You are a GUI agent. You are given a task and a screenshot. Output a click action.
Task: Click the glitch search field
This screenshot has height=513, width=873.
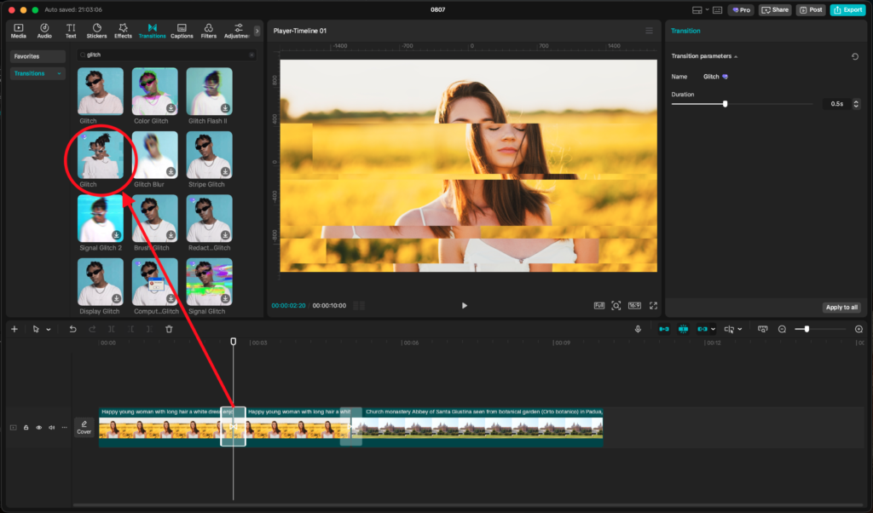point(166,55)
